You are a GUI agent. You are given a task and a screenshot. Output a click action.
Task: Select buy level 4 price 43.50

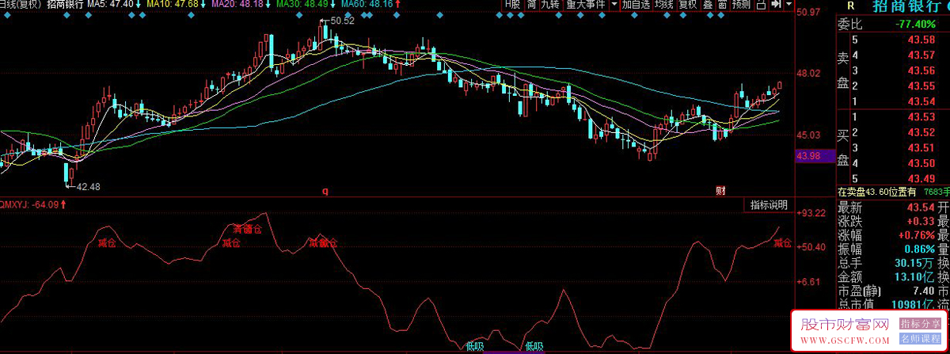pos(921,163)
